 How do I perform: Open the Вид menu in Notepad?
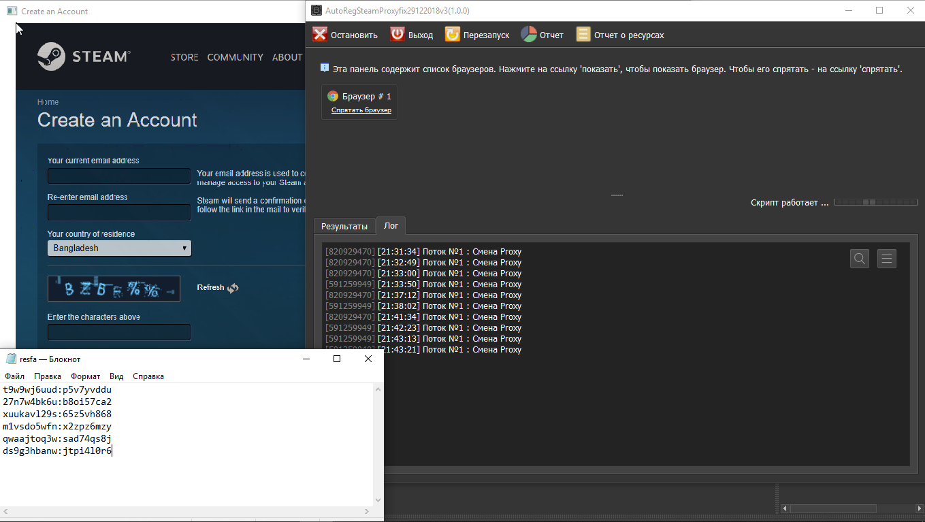click(116, 376)
